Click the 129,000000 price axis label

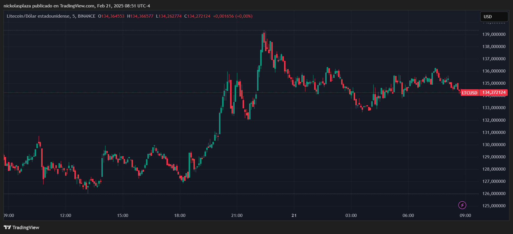tap(494, 157)
